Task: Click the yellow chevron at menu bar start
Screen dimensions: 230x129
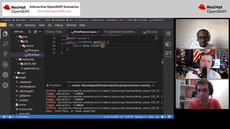Action: pyautogui.click(x=3, y=25)
